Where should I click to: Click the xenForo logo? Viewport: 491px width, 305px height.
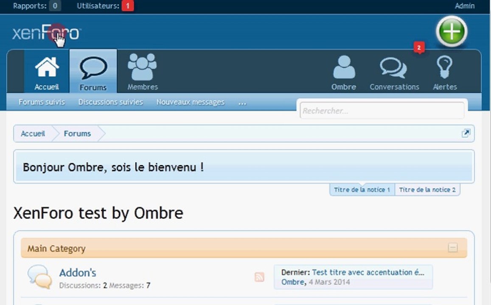coord(47,33)
